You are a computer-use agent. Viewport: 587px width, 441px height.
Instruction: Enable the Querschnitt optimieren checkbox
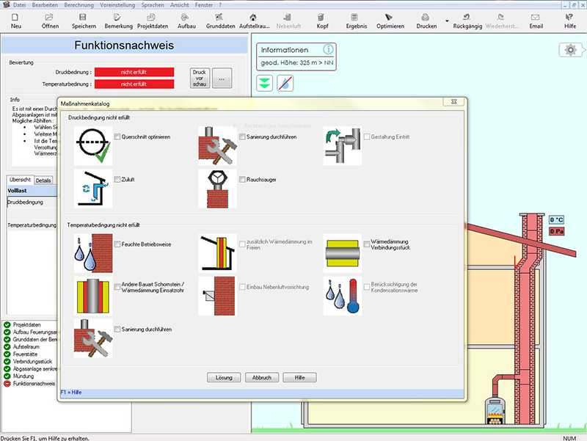tap(118, 137)
